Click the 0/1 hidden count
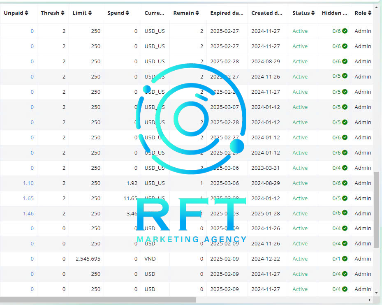Image resolution: width=382 pixels, height=305 pixels. click(336, 259)
